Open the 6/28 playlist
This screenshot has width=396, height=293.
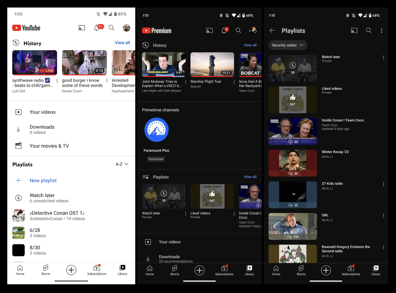tap(71, 233)
